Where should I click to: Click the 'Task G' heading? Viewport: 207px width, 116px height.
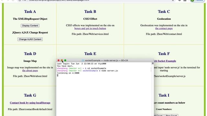[30, 95]
